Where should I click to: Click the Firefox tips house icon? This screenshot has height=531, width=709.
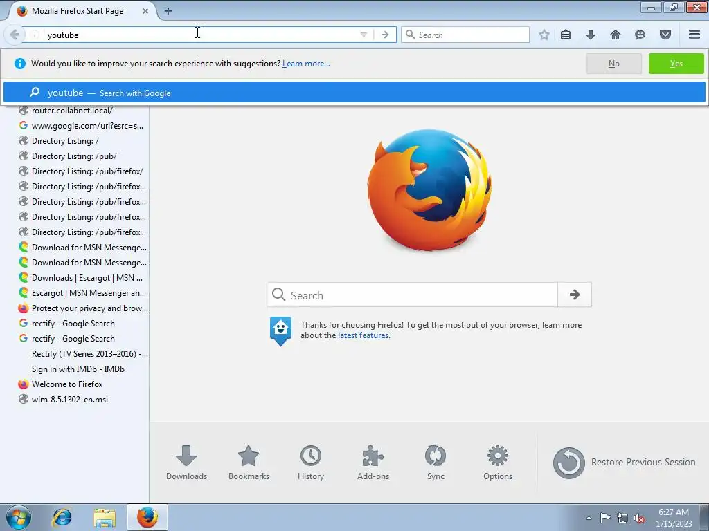tap(280, 330)
